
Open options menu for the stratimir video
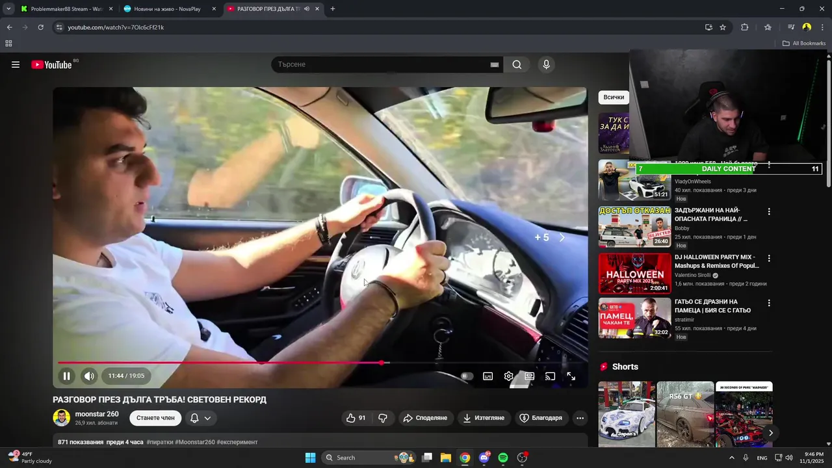pos(769,303)
